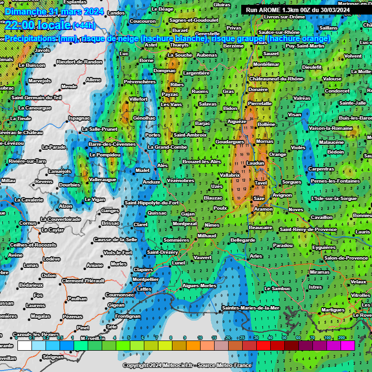Click the Lodève city label
Screen dimensions: 372x372
pyautogui.click(x=51, y=259)
